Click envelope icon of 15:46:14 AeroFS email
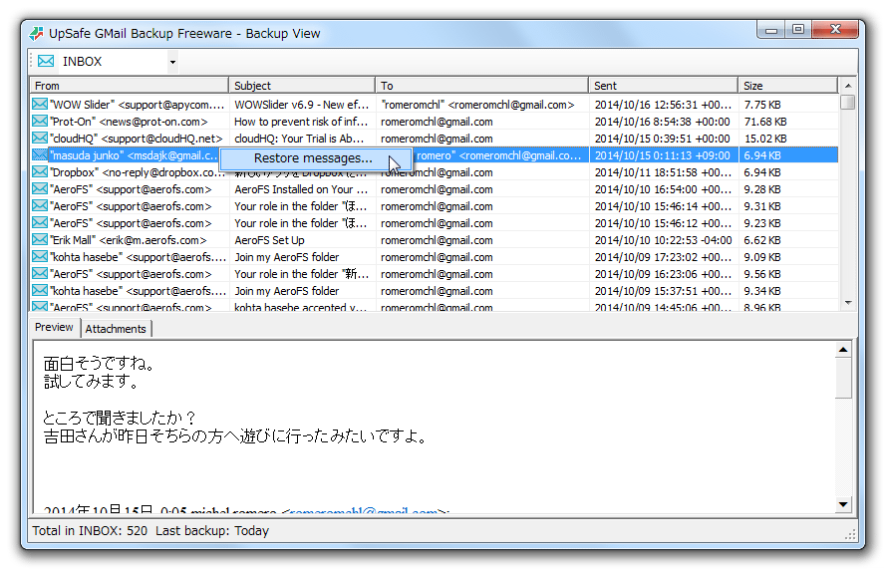This screenshot has height=573, width=887. click(x=40, y=205)
